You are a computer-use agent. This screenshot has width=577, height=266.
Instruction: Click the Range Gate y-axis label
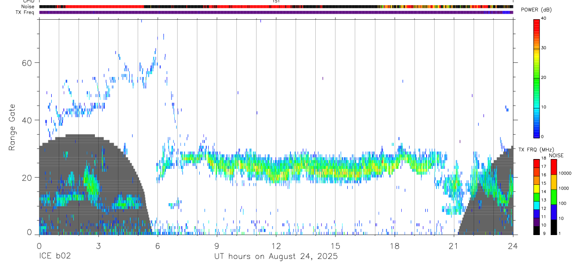click(x=12, y=128)
